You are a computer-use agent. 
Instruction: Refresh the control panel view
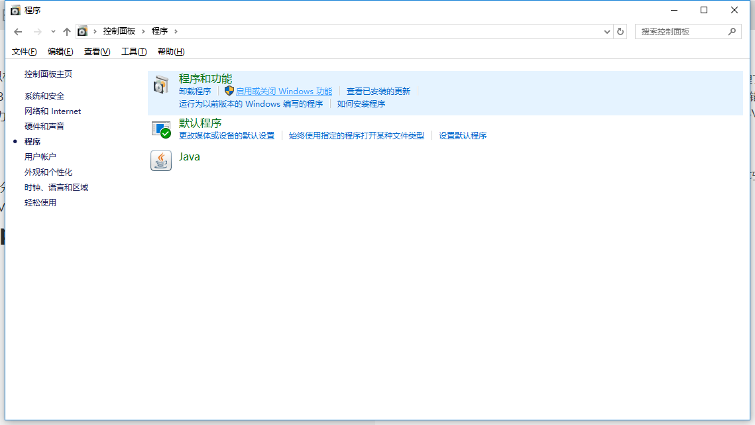click(x=620, y=31)
